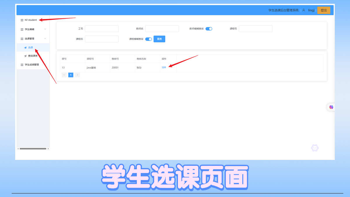Click the paper plane icon beside 查询课表
Viewport: 350px width, 197px height.
25,56
